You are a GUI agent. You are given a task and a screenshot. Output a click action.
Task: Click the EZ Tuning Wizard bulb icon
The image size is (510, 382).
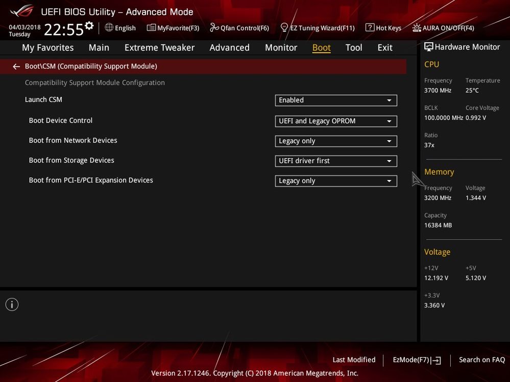pyautogui.click(x=284, y=28)
